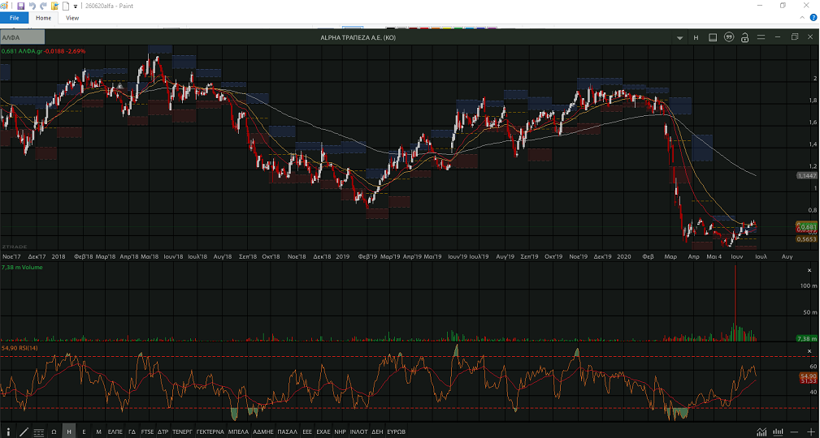Open the Customize Quick Access Toolbar arrow
The image size is (820, 438).
(x=76, y=6)
